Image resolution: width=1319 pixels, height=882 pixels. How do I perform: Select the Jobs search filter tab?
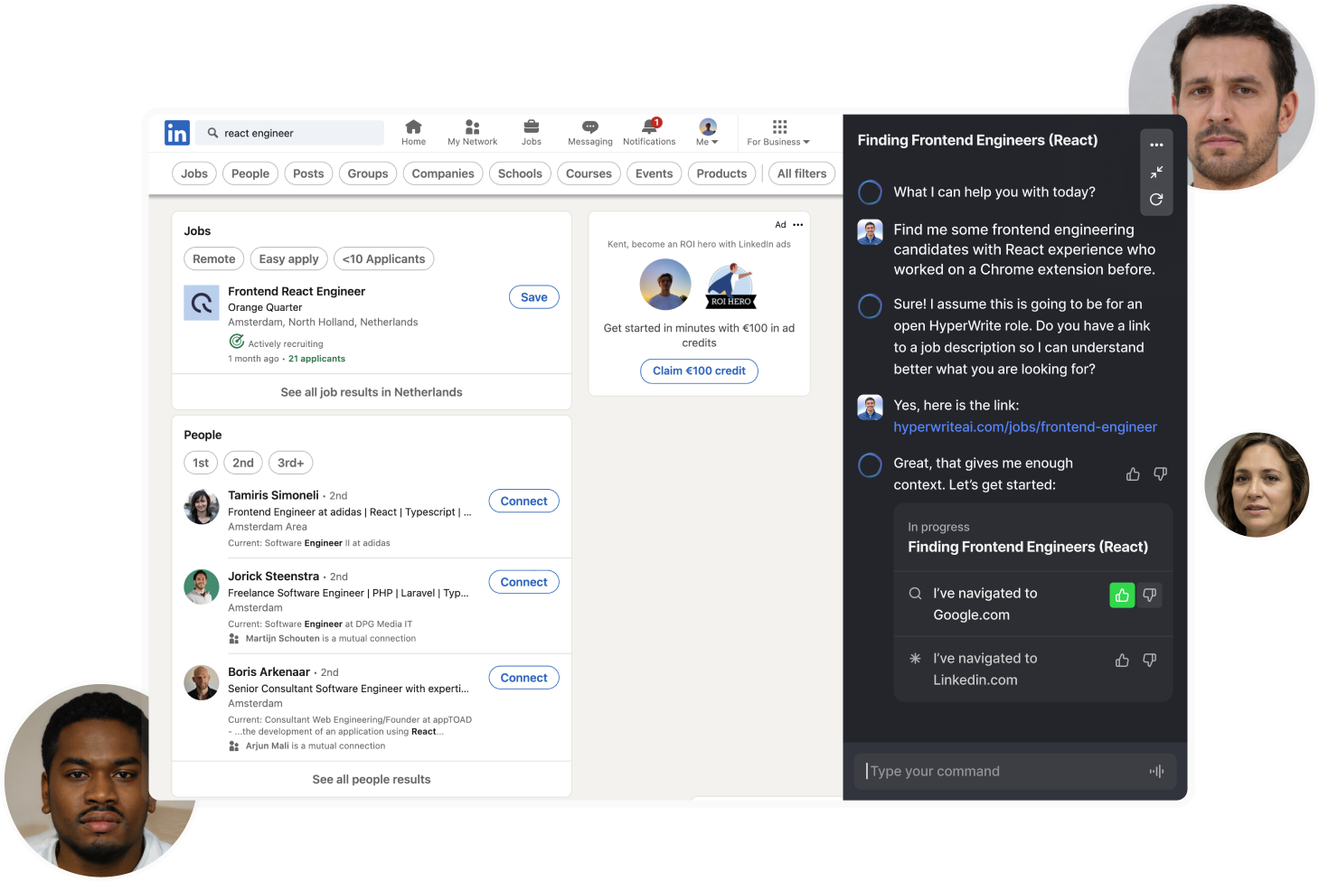[x=194, y=174]
